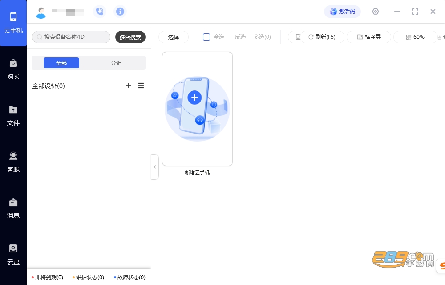The width and height of the screenshot is (445, 285).
Task: Add a device with the plus icon
Action: [129, 85]
